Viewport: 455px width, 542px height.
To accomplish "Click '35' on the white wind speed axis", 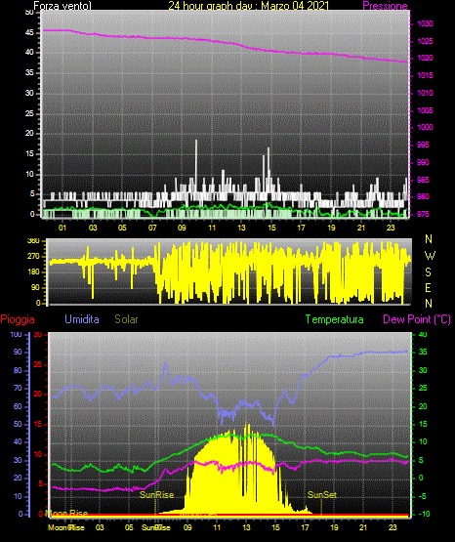I will click(x=29, y=72).
